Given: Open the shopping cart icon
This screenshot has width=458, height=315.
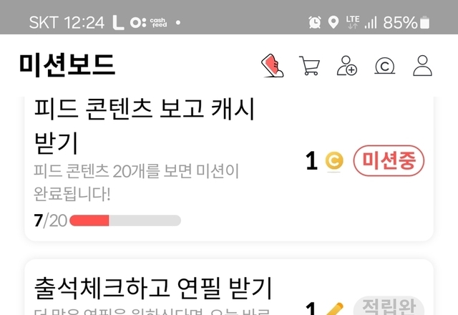Looking at the screenshot, I should point(310,65).
